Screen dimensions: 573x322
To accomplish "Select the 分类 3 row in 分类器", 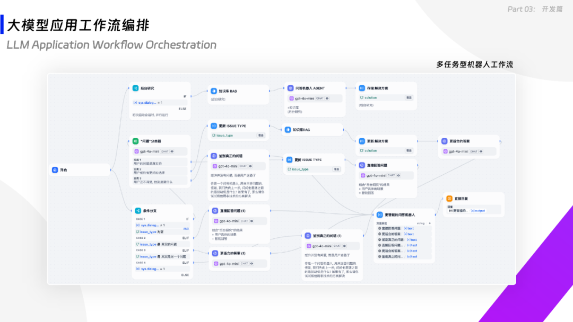I will tap(160, 180).
